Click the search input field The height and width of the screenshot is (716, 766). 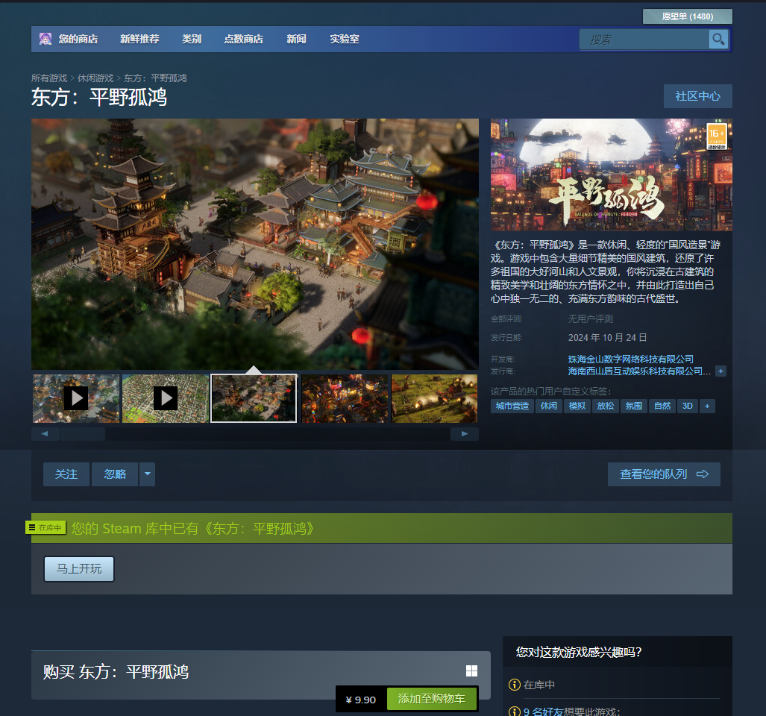pyautogui.click(x=644, y=39)
